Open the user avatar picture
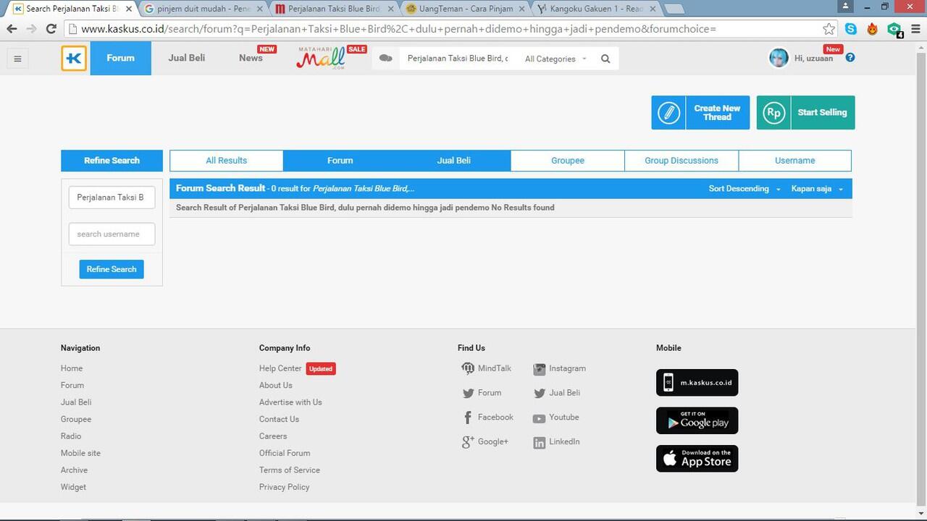This screenshot has height=521, width=927. point(779,58)
